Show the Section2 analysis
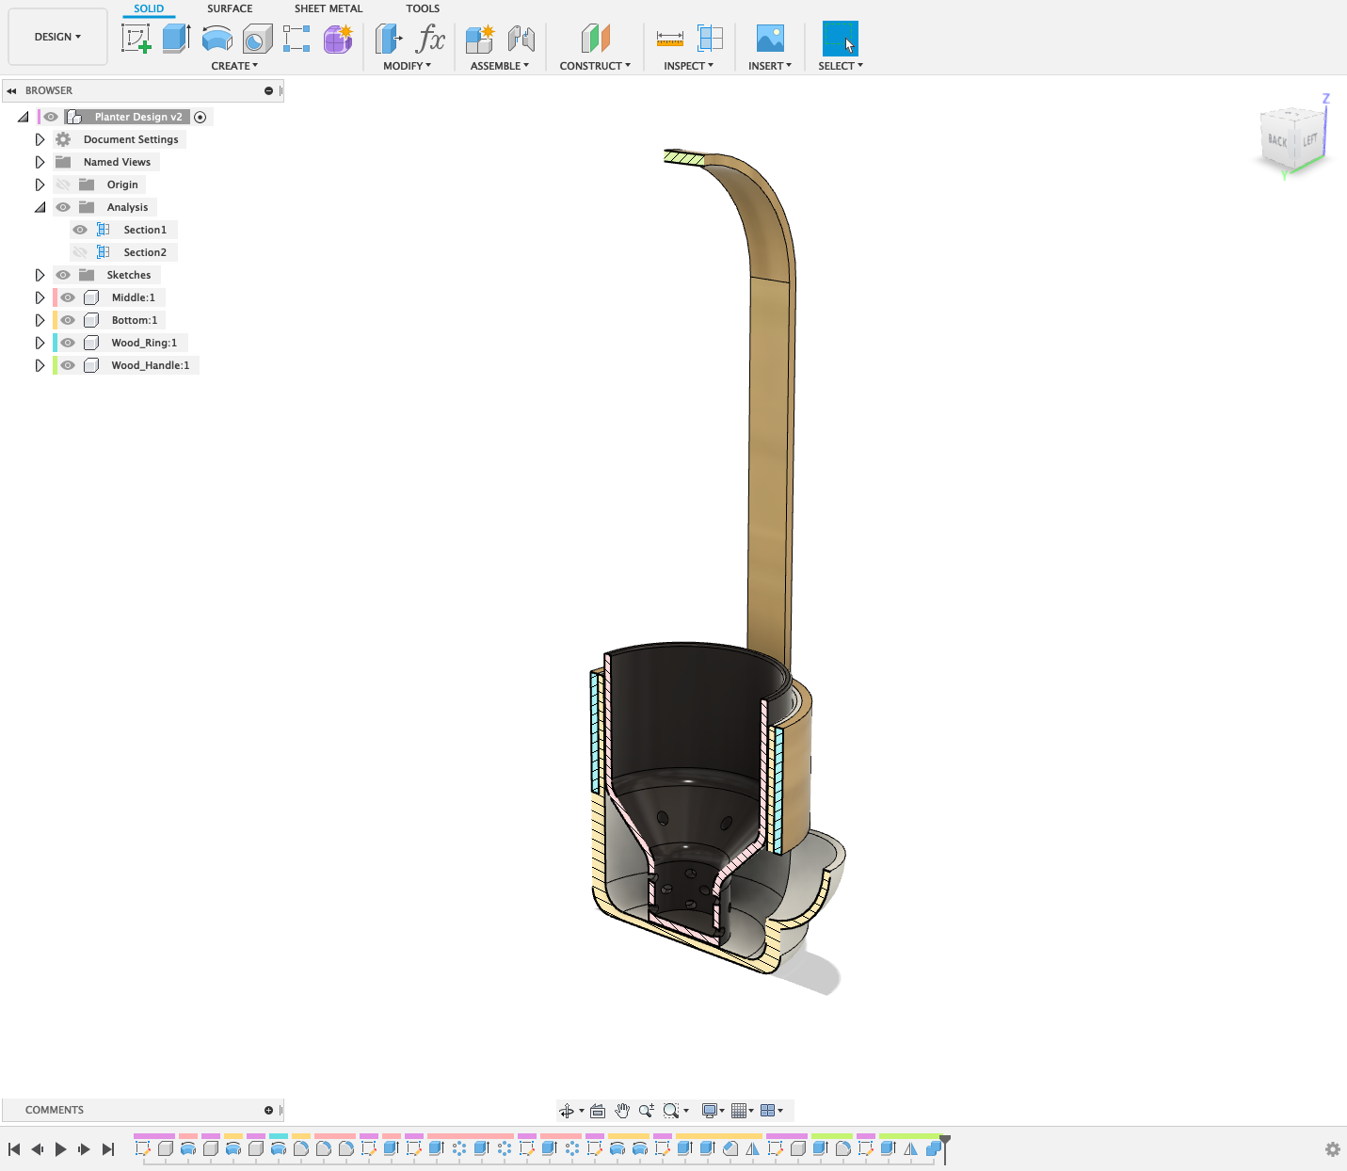This screenshot has width=1347, height=1171. point(80,251)
